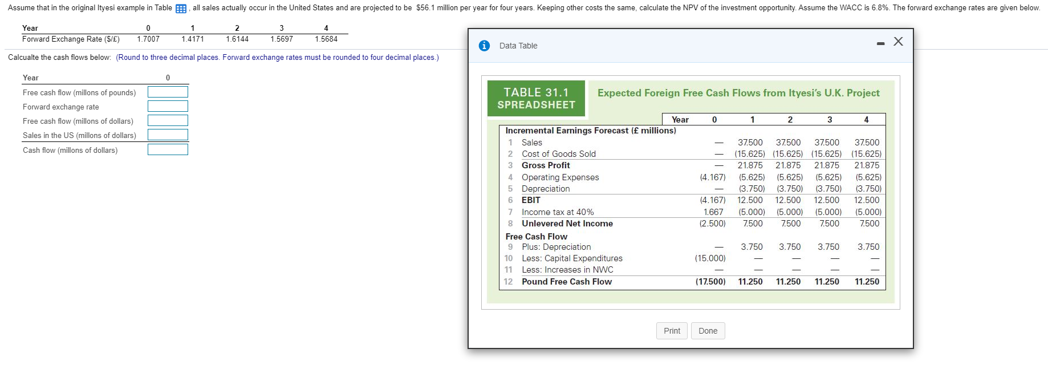Click the (2.500) net income year 0 value
Image resolution: width=1048 pixels, height=369 pixels.
pyautogui.click(x=713, y=224)
